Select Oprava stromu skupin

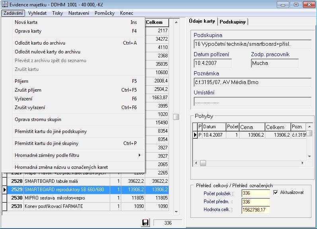tap(79, 119)
